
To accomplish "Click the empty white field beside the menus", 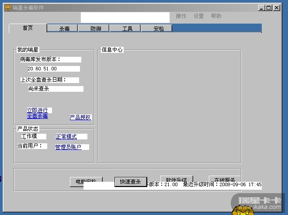I will (125, 17).
